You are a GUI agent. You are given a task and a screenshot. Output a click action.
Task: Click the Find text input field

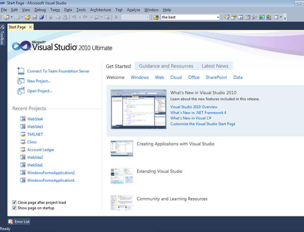coord(188,17)
